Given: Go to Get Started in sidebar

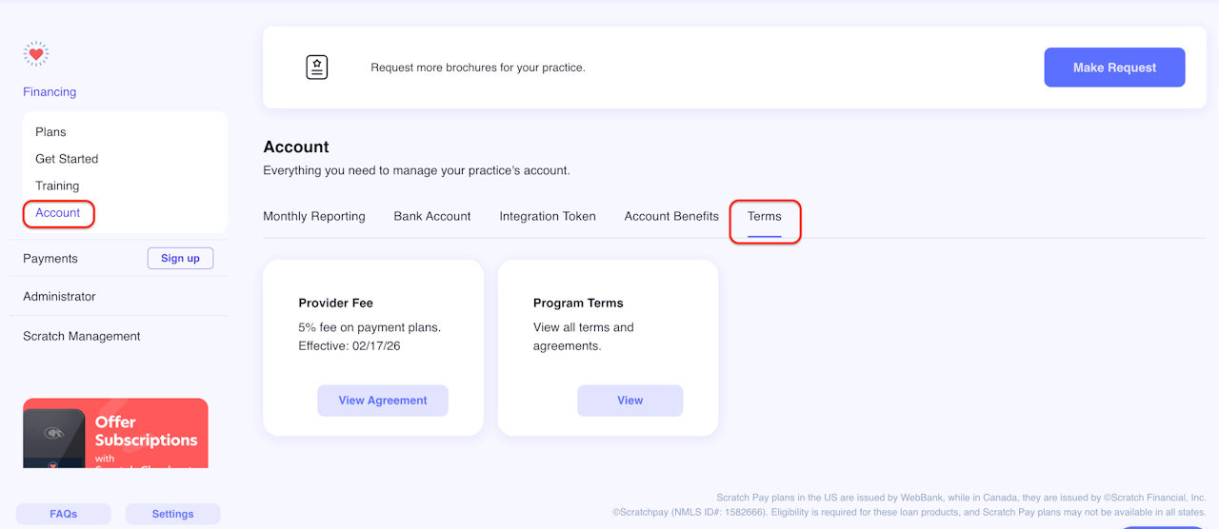Looking at the screenshot, I should [x=67, y=159].
